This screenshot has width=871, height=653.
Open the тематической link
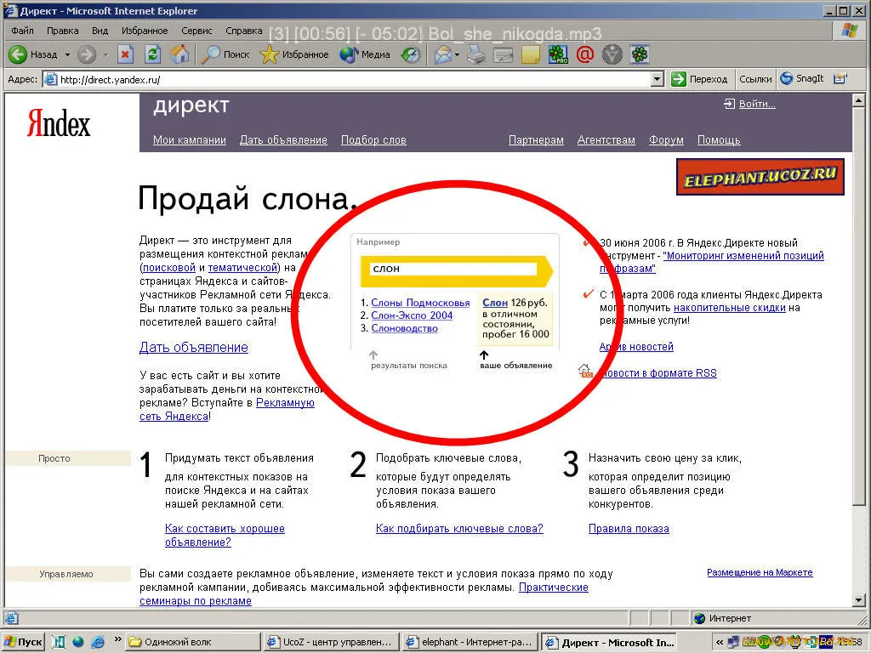(x=242, y=268)
